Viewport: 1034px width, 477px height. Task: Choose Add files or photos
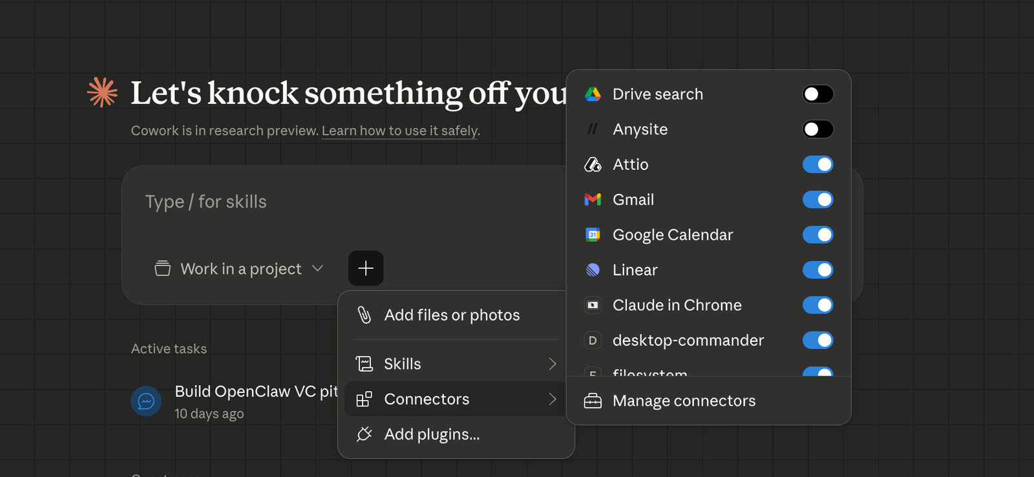coord(452,315)
